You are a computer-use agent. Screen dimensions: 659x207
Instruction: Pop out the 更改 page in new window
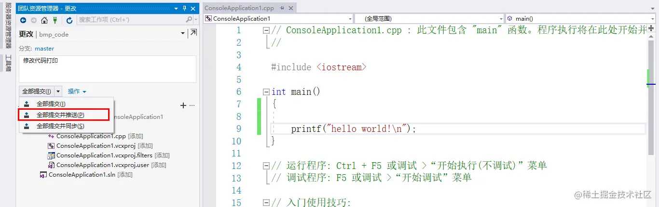193,33
